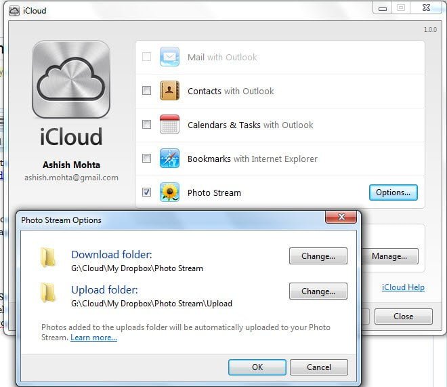Confirm Photo Stream Options with OK

click(x=257, y=367)
